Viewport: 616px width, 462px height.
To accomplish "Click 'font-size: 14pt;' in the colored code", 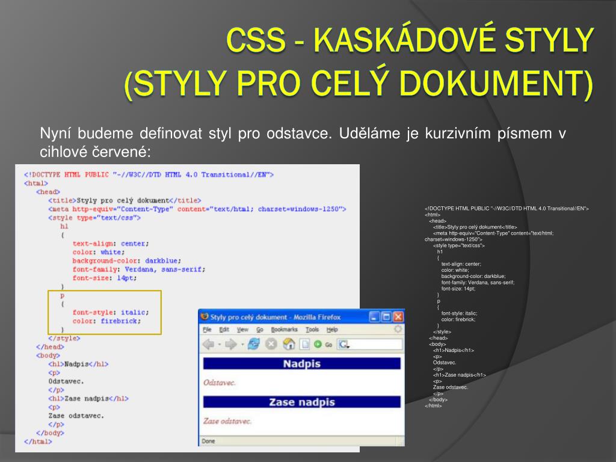I will pyautogui.click(x=105, y=278).
